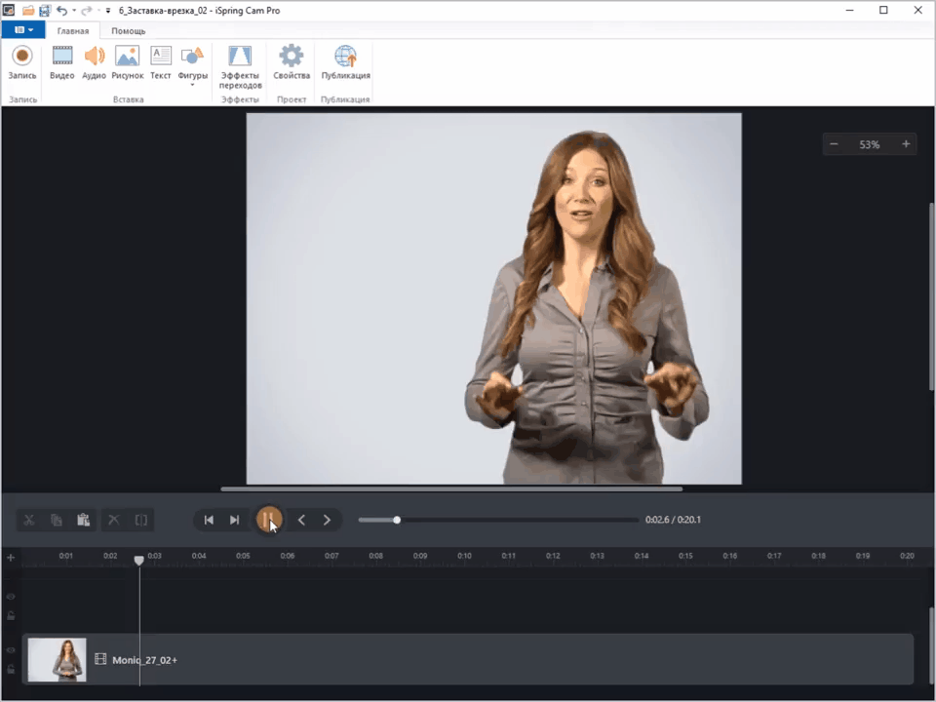The image size is (936, 702).
Task: Toggle visibility of the empty upper track
Action: coord(11,597)
